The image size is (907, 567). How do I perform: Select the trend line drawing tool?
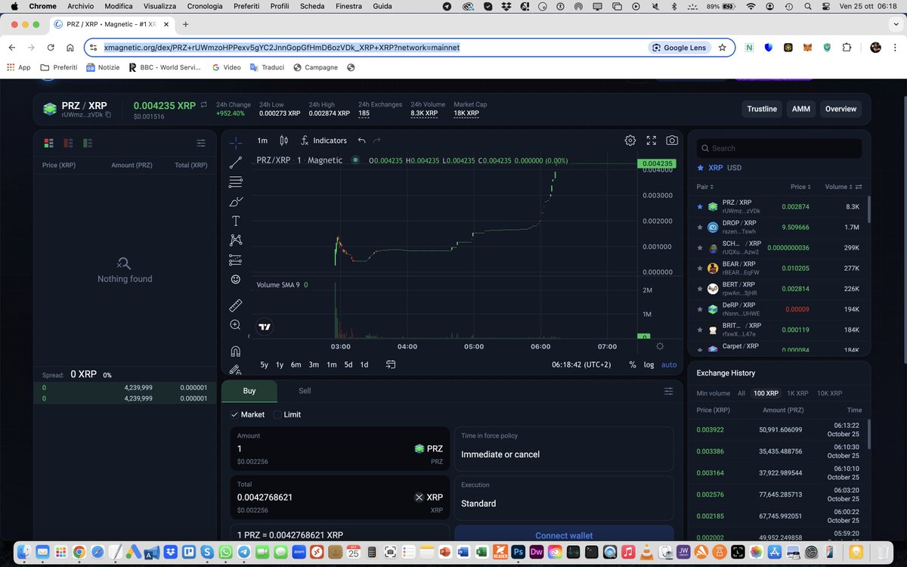click(236, 163)
